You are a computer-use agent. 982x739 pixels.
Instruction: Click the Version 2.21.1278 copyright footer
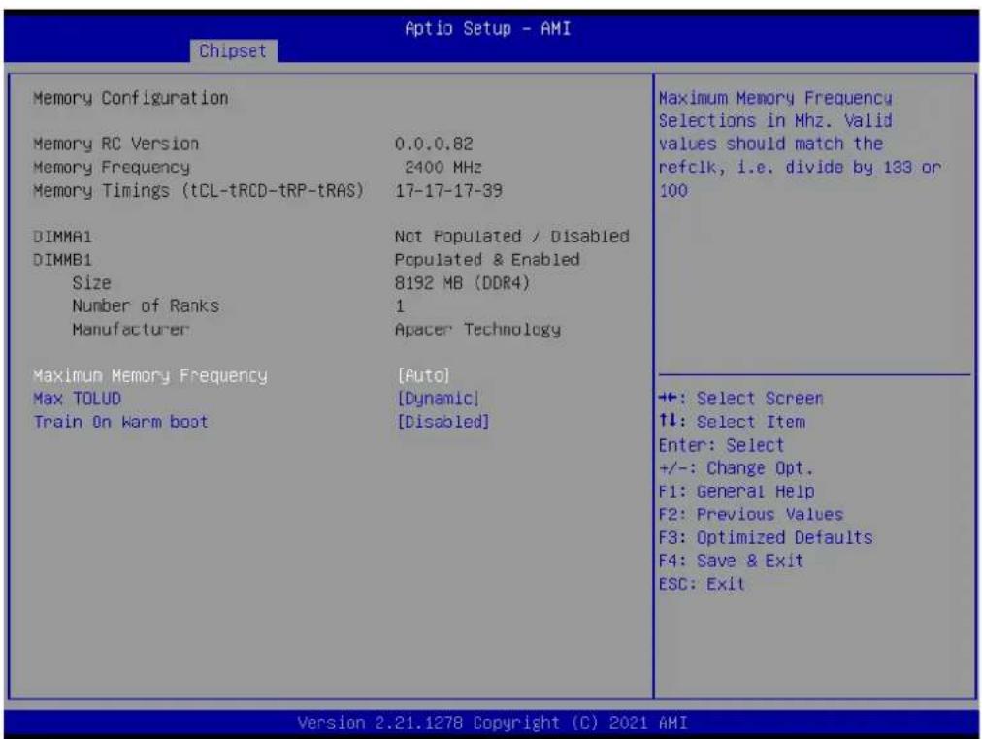point(492,723)
